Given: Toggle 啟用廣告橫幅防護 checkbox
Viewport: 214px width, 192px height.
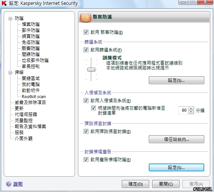Looking at the screenshot, I should [x=86, y=159].
